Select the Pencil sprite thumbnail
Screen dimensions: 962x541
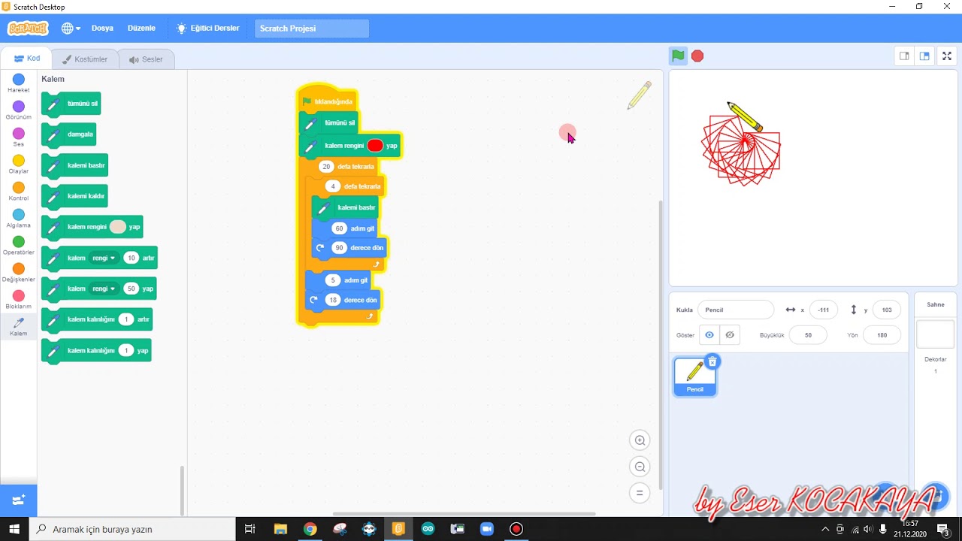tap(695, 376)
